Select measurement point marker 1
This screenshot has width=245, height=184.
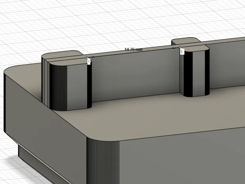click(89, 62)
